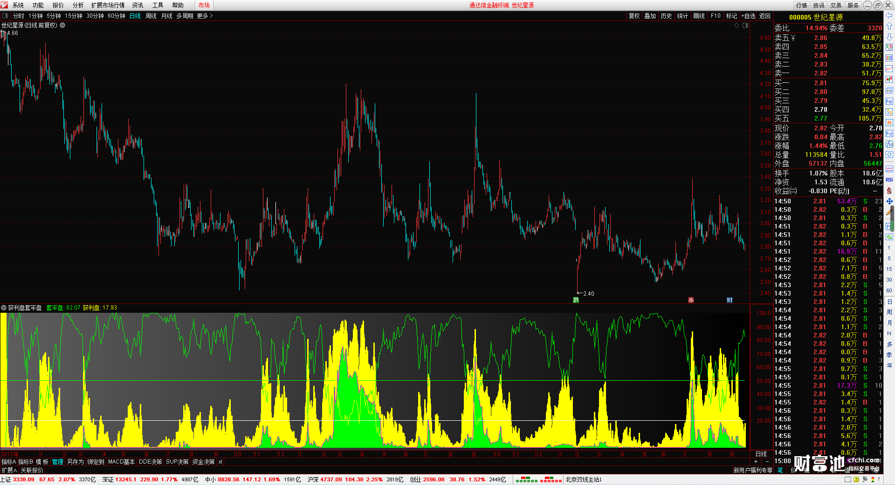Click the 北京双线主站1 server status text

[x=584, y=479]
